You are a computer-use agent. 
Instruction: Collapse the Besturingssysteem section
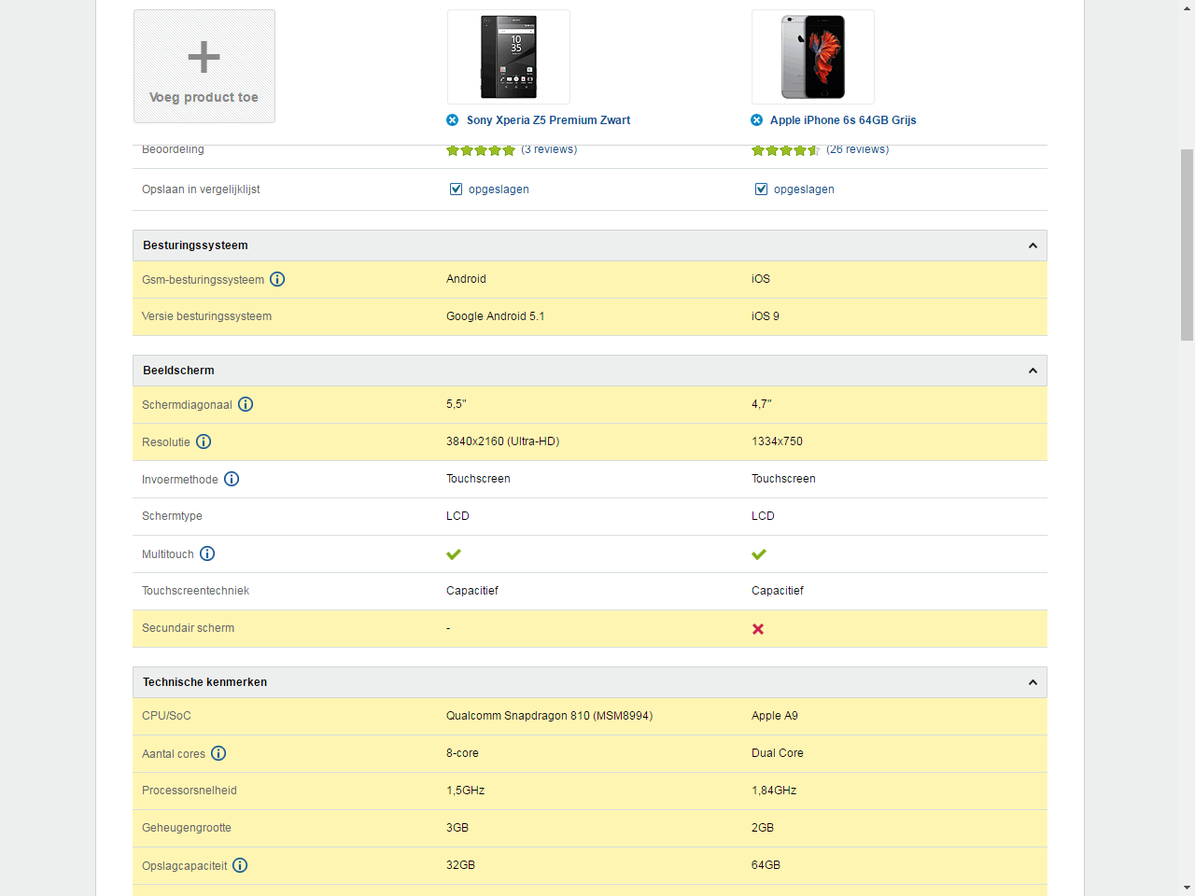[x=1033, y=245]
